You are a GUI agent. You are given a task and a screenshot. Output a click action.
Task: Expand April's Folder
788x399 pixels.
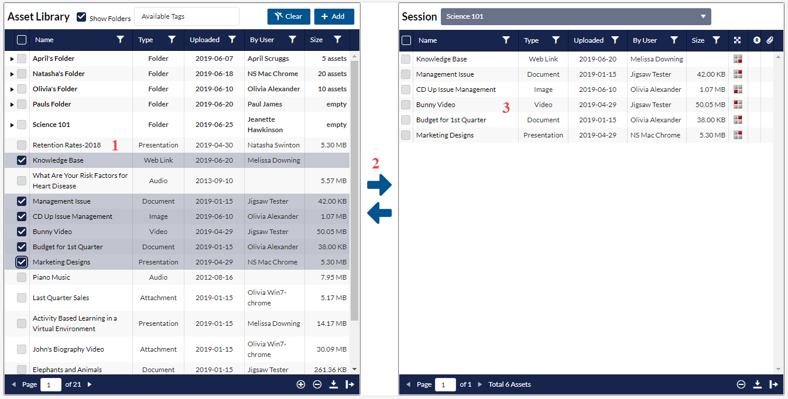(x=12, y=59)
